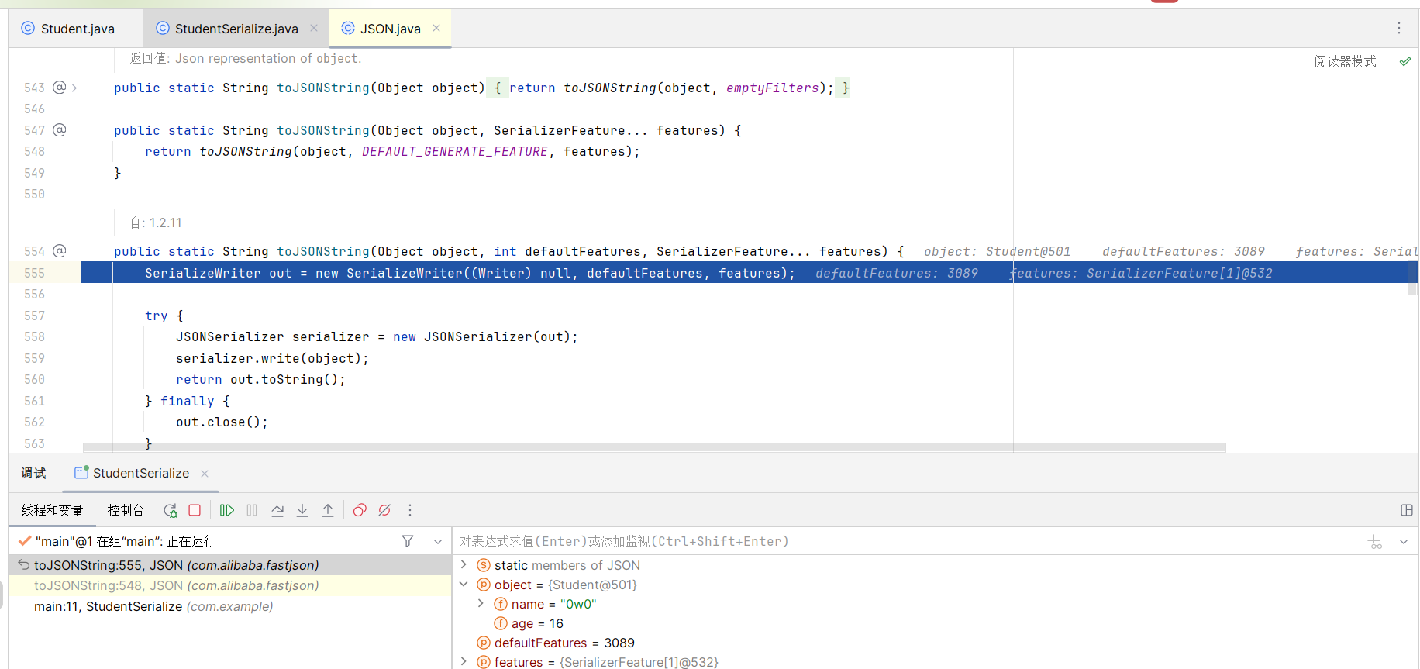Screen dimensions: 1420x669
Task: Open the 控制台 console tab
Action: pos(126,510)
